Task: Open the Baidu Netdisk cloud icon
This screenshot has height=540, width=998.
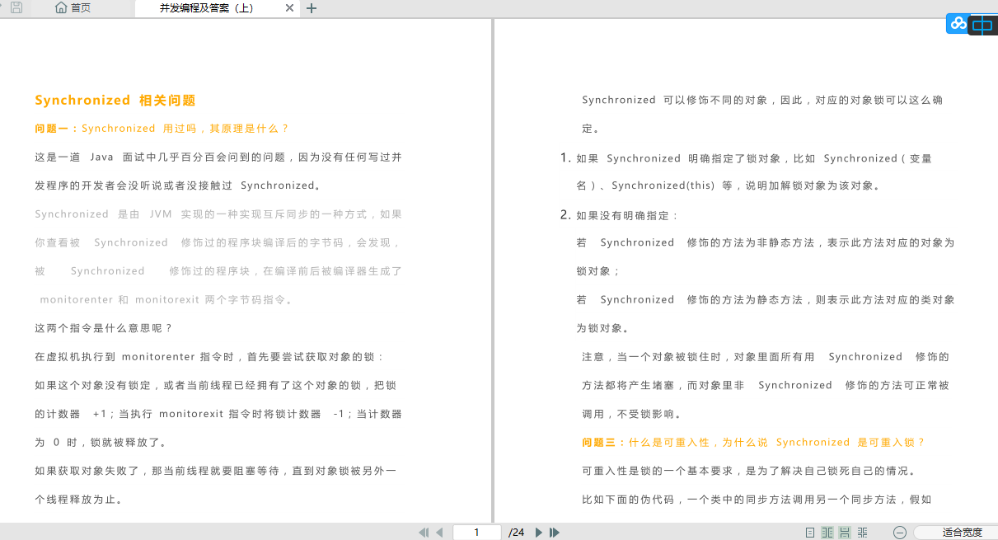Action: [958, 23]
